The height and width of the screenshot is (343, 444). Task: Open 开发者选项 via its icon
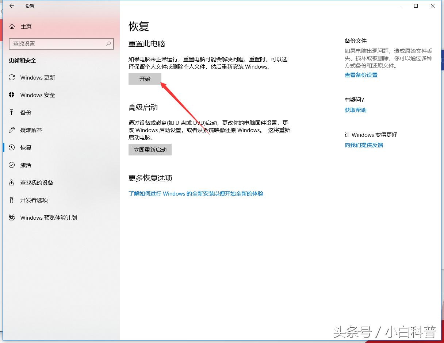[x=12, y=200]
